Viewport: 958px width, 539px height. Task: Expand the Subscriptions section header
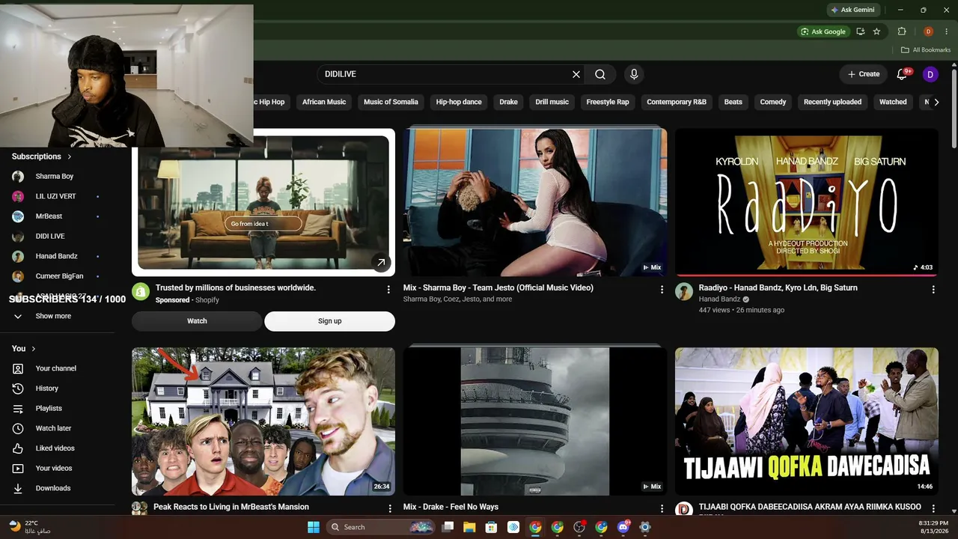tap(42, 156)
